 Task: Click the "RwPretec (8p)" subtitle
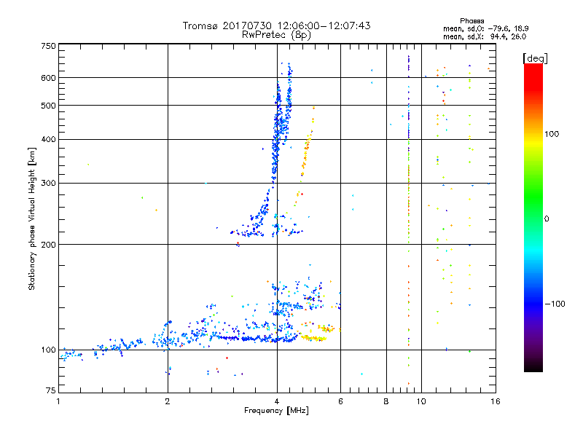coord(276,35)
